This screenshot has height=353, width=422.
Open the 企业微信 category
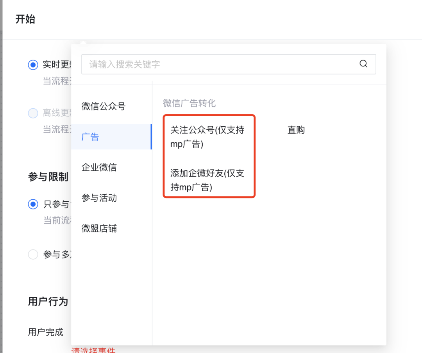[x=99, y=167]
